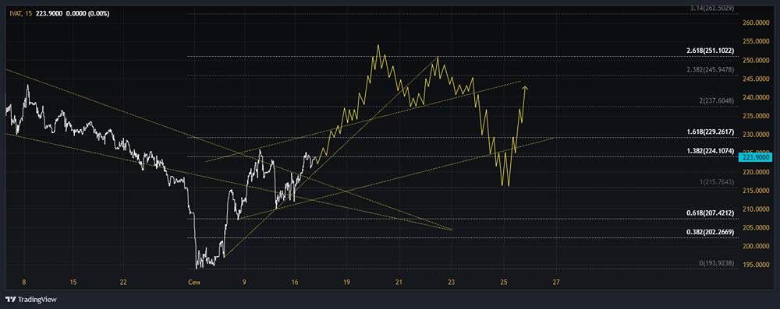780x309 pixels.
Task: Click the 0.0000 (0.00%) change value
Action: tap(87, 13)
